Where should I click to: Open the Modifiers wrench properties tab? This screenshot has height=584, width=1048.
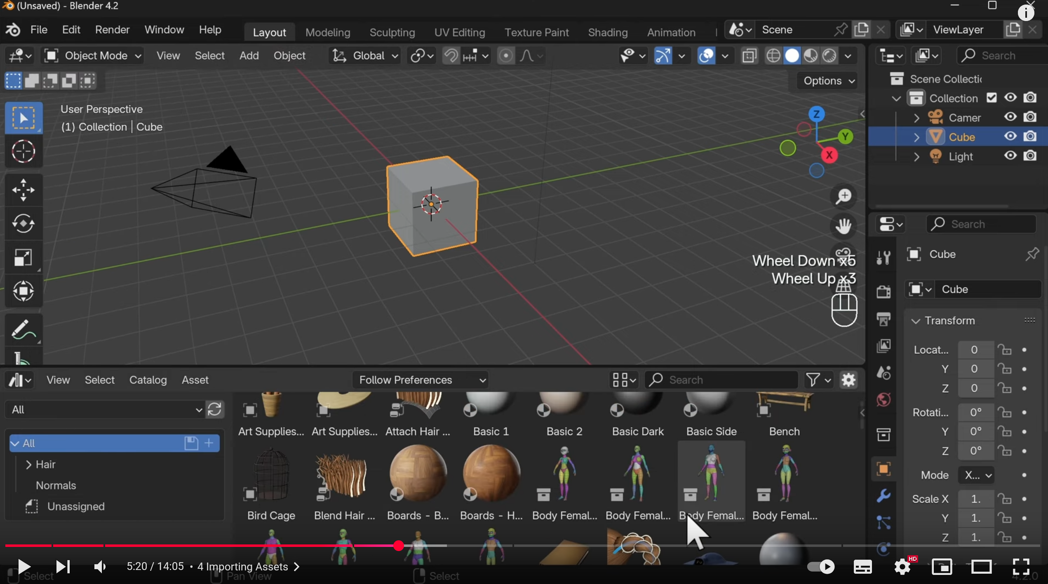(884, 496)
